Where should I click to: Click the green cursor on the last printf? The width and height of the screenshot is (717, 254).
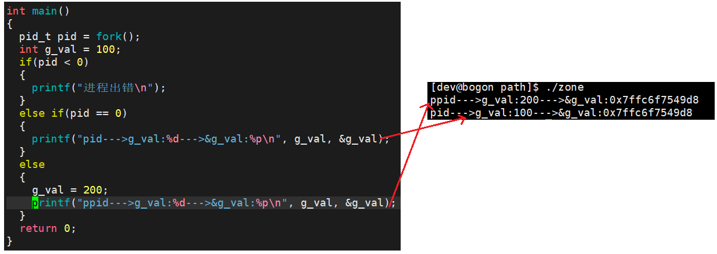(x=35, y=203)
